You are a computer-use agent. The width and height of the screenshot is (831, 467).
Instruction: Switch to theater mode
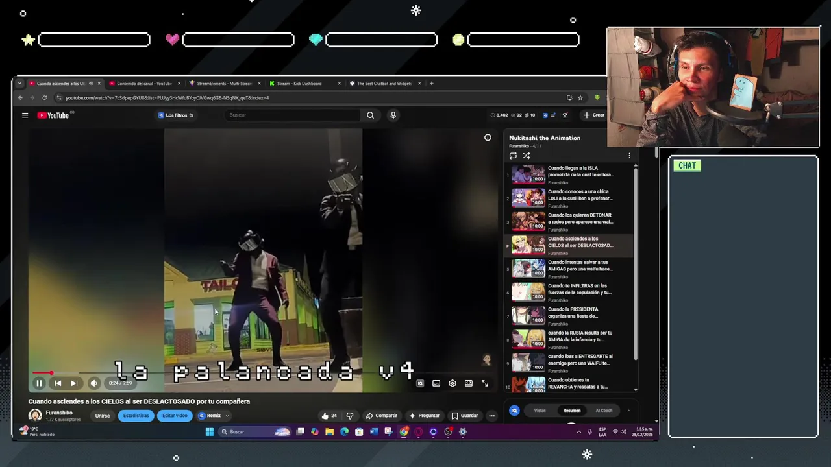469,383
